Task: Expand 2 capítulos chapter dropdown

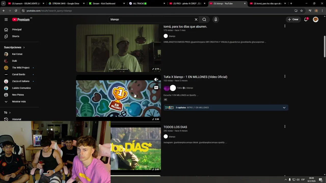Action: pyautogui.click(x=284, y=108)
